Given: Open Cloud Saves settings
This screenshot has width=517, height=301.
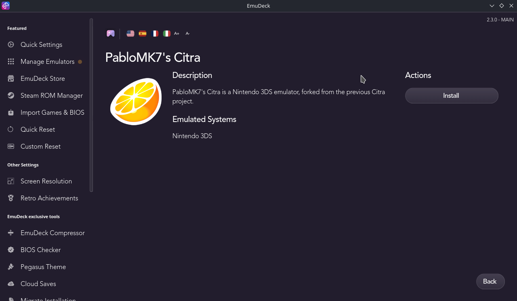Looking at the screenshot, I should [38, 284].
